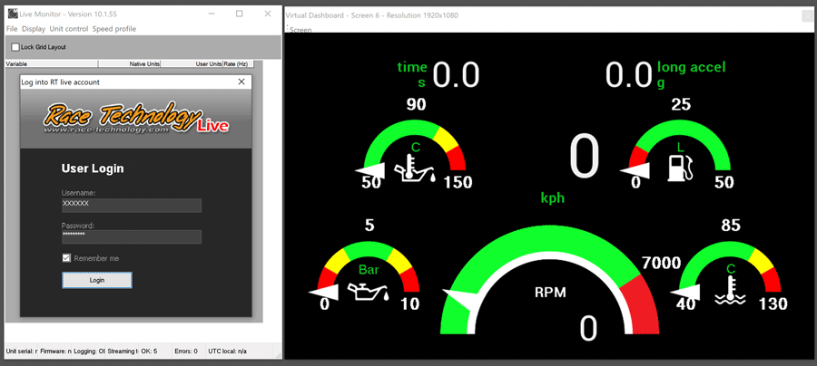The height and width of the screenshot is (366, 817).
Task: Expand the Unit control menu
Action: (69, 29)
